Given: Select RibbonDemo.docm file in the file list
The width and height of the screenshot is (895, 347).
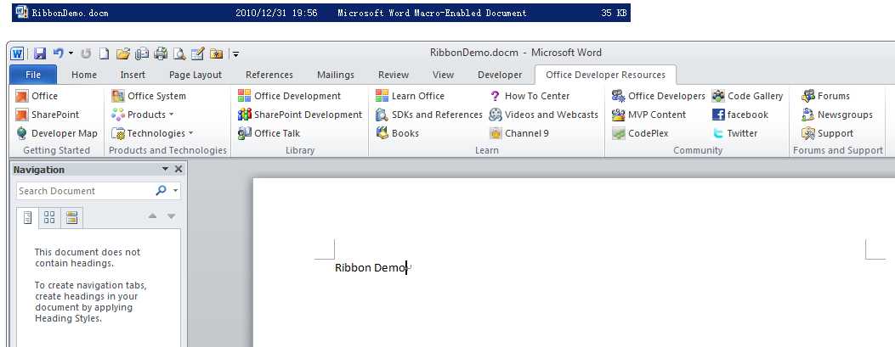Looking at the screenshot, I should pyautogui.click(x=321, y=13).
